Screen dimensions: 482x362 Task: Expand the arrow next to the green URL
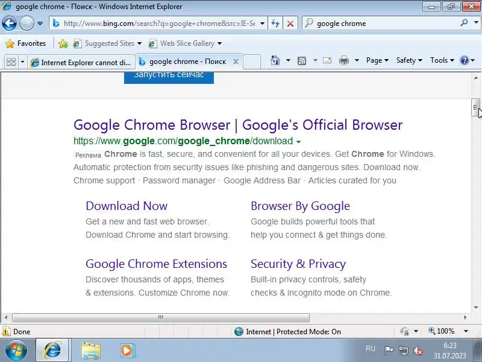click(298, 142)
